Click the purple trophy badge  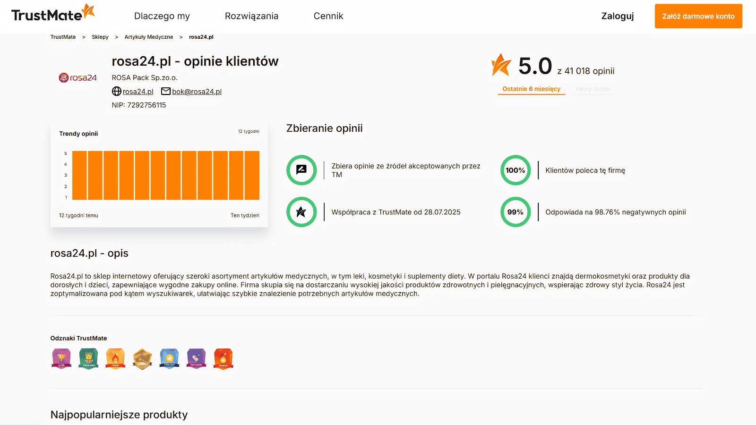point(61,358)
